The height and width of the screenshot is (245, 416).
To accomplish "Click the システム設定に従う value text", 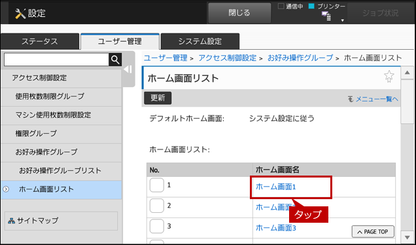I will point(281,119).
